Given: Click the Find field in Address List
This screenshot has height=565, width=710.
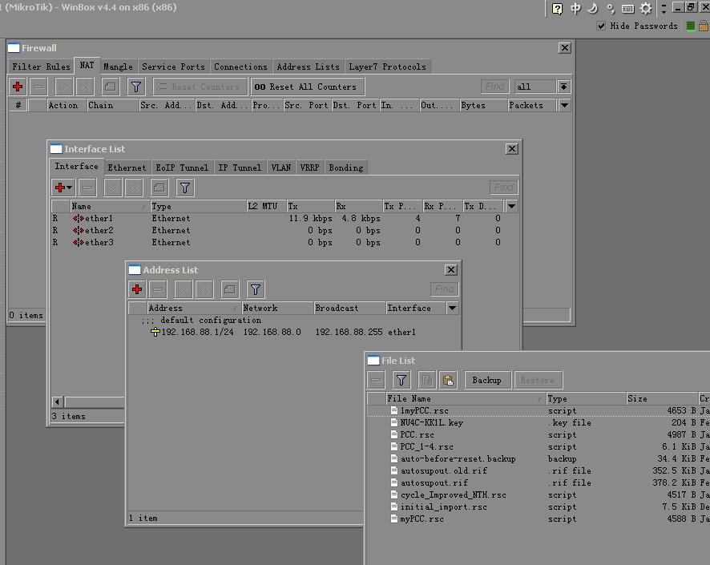Looking at the screenshot, I should (x=444, y=289).
